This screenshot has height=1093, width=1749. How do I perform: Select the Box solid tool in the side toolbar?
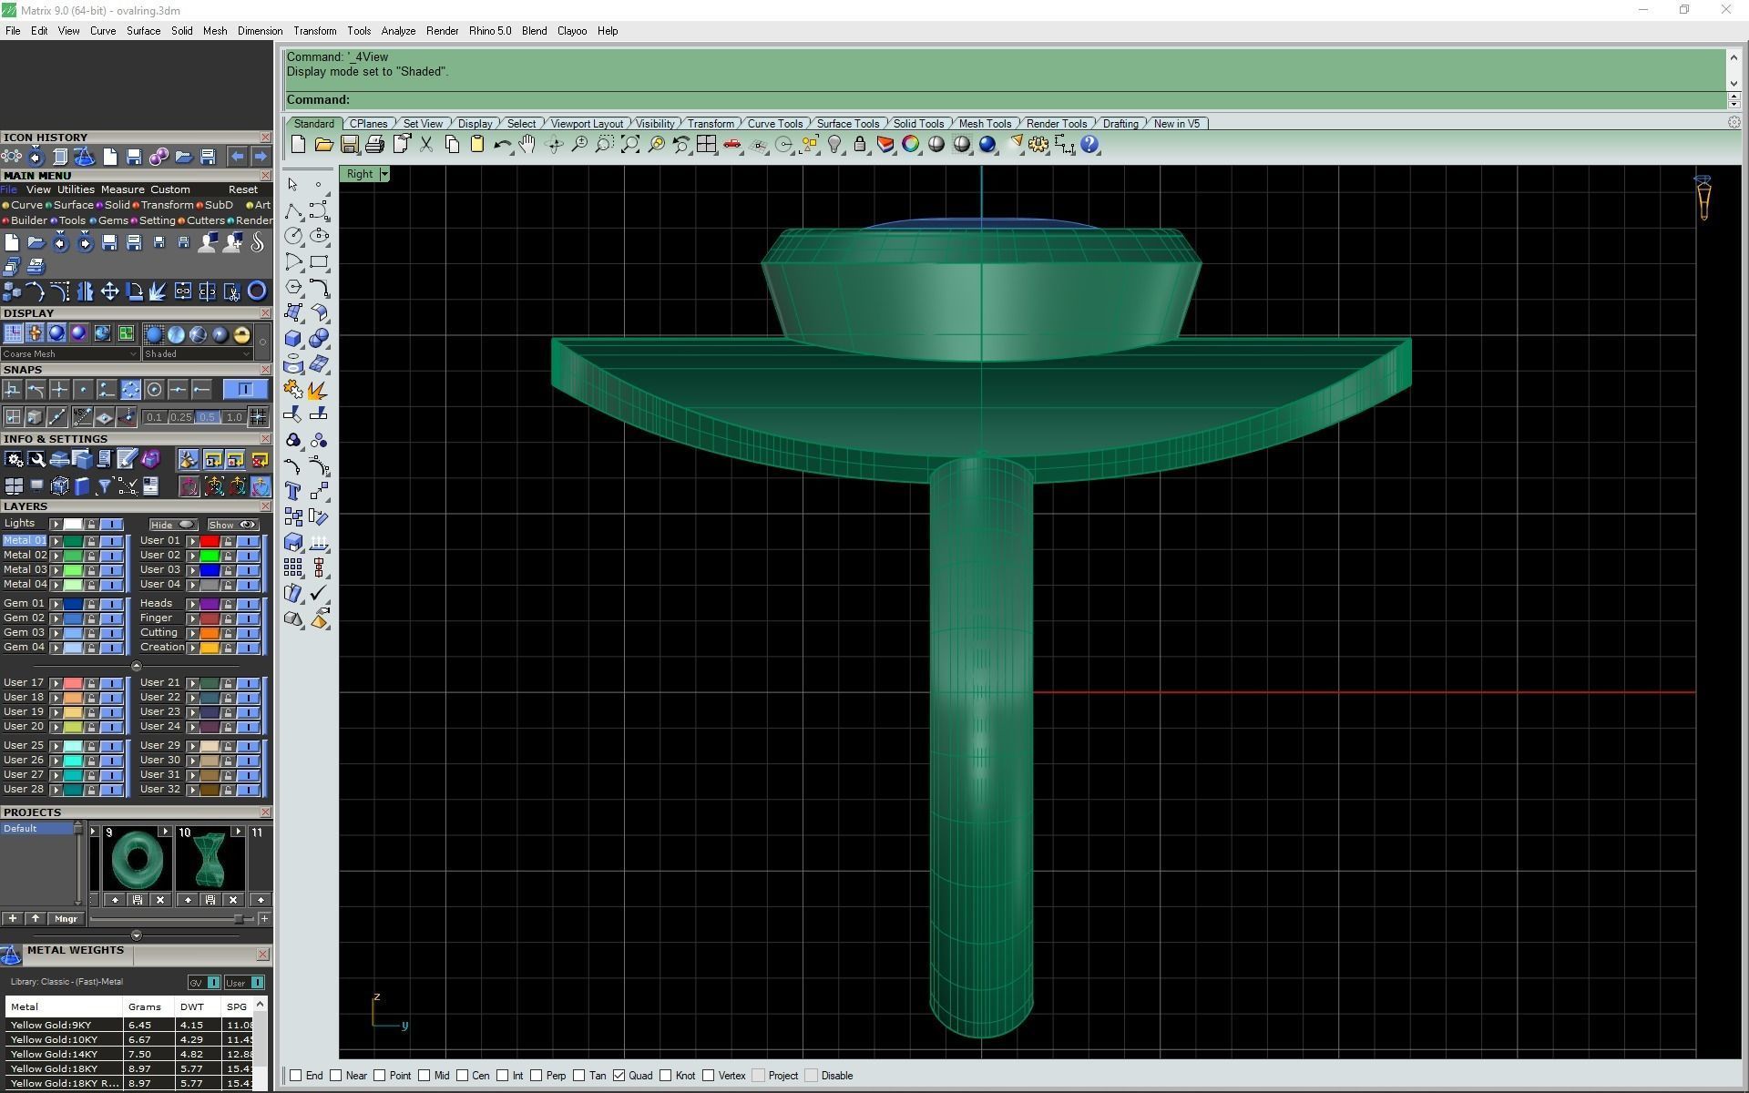click(x=293, y=339)
